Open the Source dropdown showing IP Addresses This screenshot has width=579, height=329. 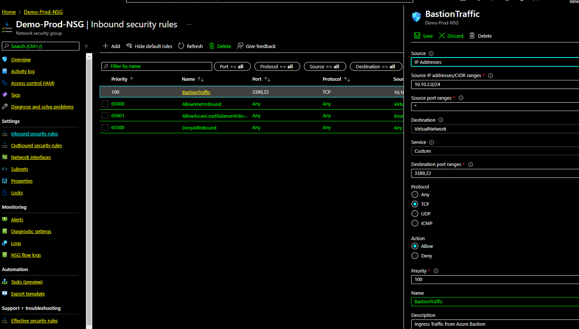(495, 62)
